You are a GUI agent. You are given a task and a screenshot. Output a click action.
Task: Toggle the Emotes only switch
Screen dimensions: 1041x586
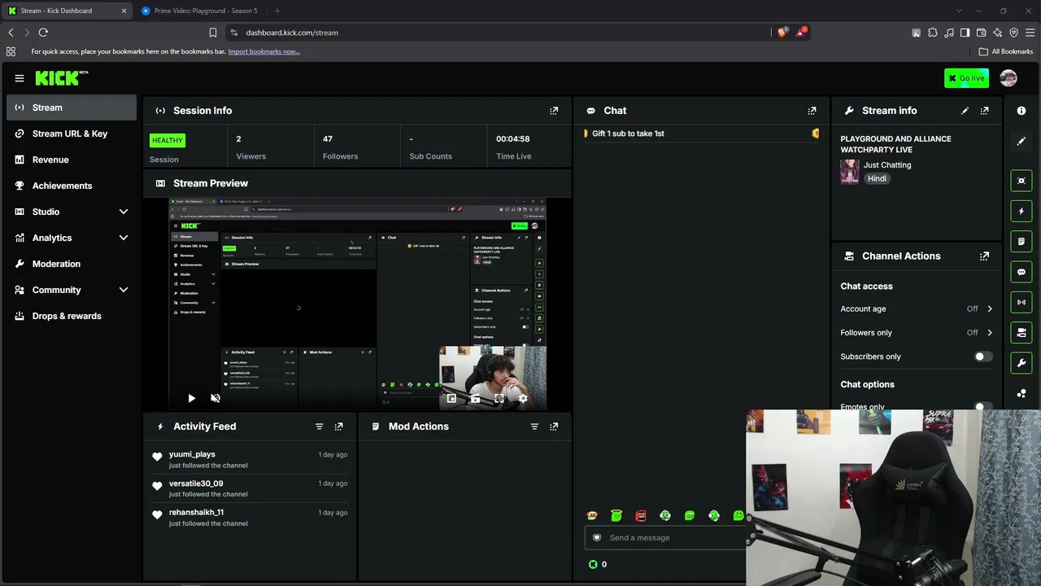click(x=983, y=406)
